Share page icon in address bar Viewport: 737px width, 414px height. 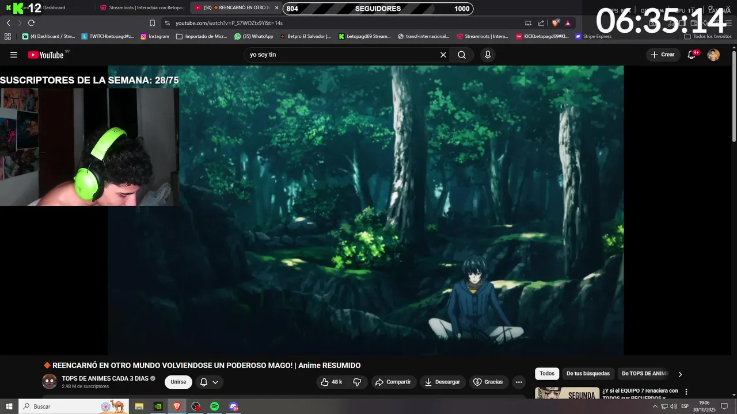541,23
